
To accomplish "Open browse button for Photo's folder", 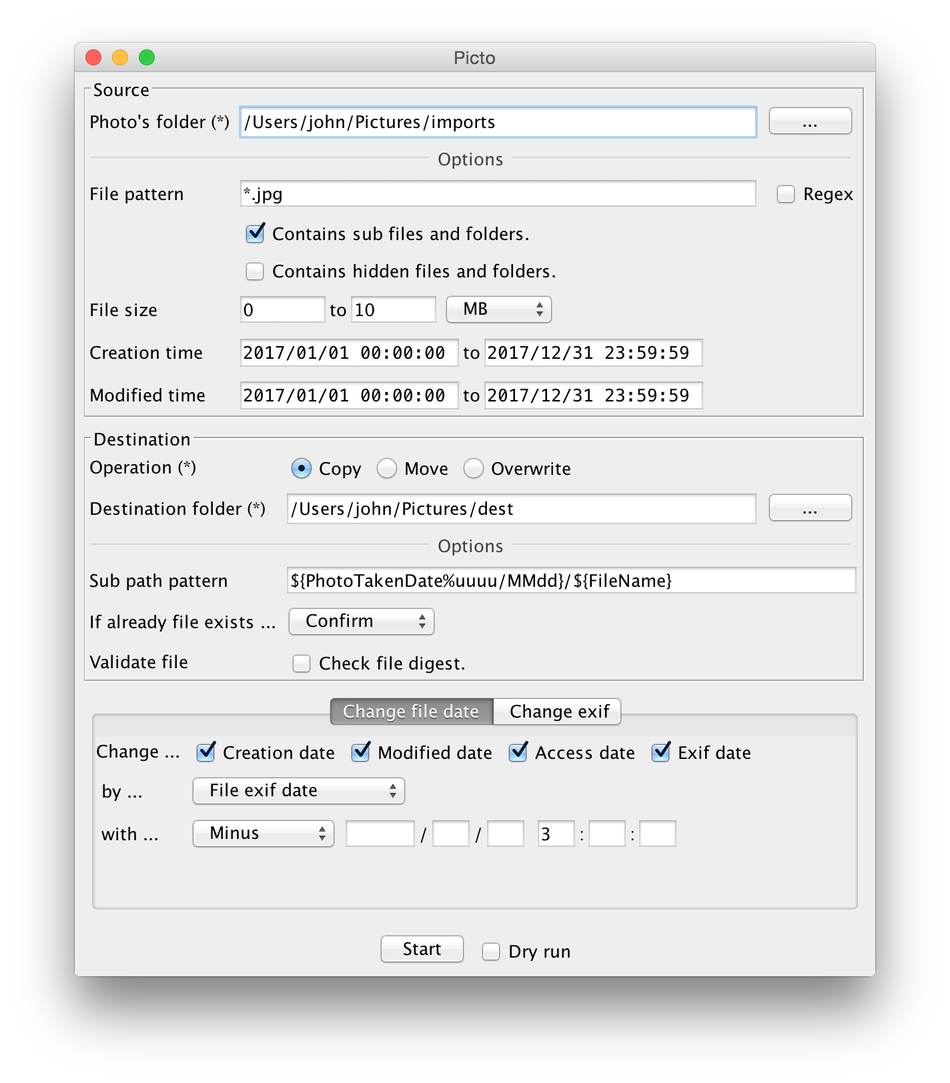I will (810, 121).
